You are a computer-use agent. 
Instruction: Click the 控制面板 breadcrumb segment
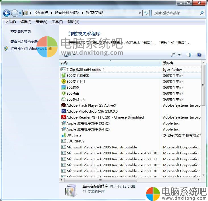41,13
